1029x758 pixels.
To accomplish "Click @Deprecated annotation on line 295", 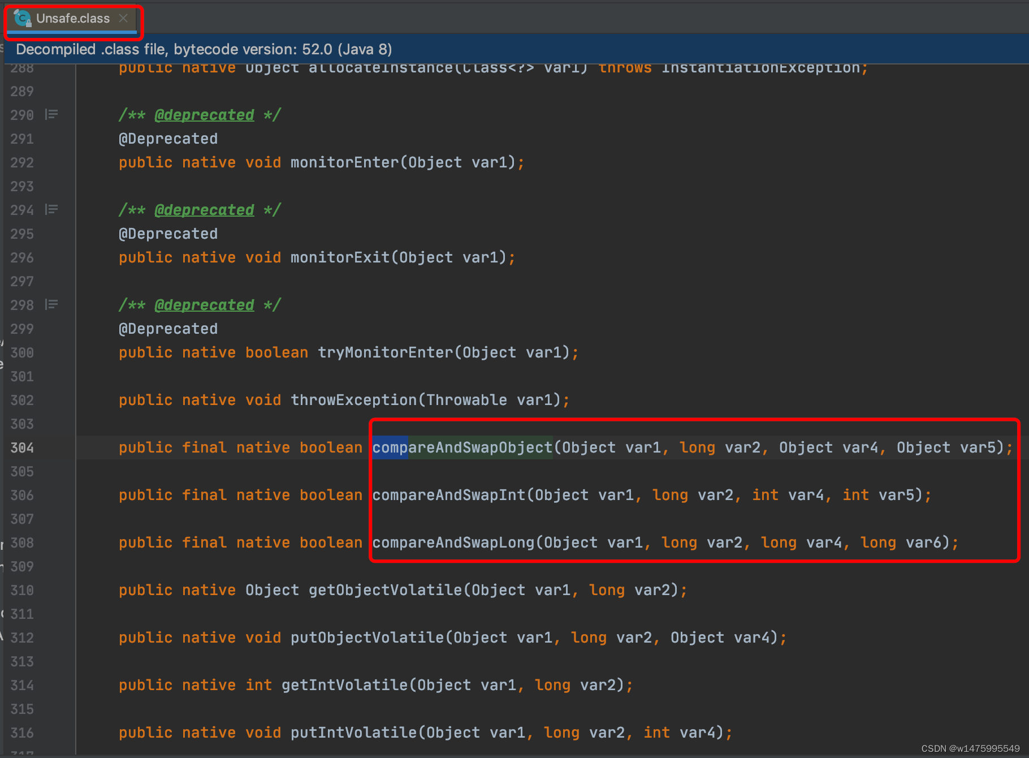I will coord(168,234).
